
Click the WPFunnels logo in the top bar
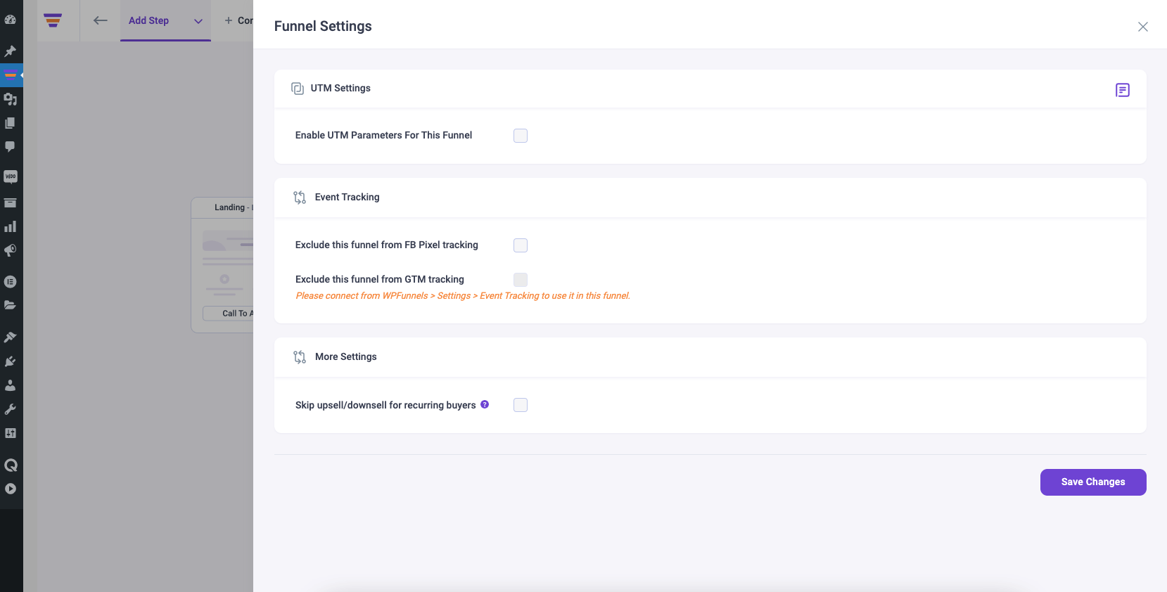(53, 20)
